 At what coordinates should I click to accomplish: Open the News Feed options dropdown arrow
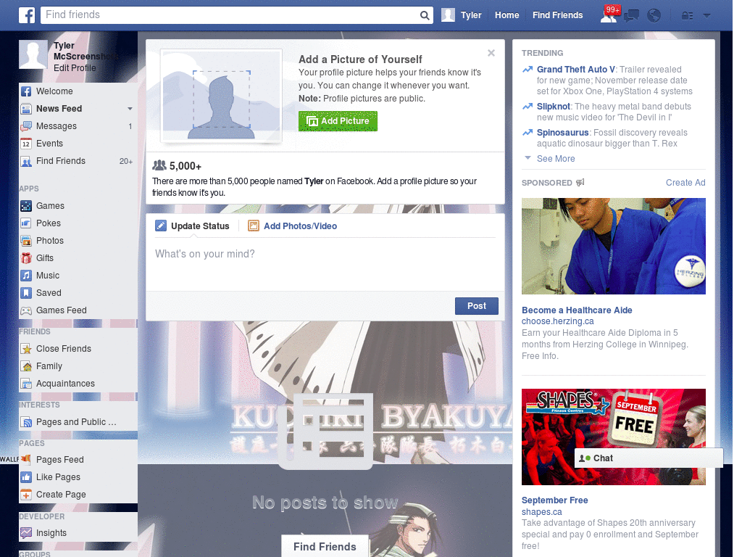click(x=130, y=109)
